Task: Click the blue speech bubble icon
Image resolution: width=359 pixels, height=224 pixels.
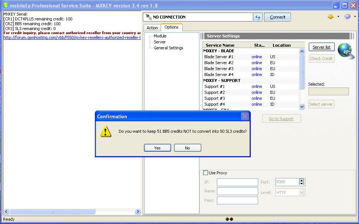Action: point(347,17)
